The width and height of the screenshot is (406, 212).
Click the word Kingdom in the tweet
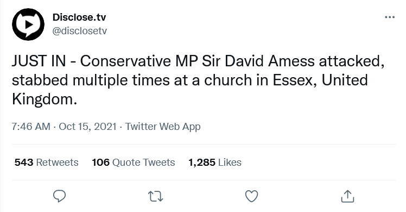[x=43, y=99]
